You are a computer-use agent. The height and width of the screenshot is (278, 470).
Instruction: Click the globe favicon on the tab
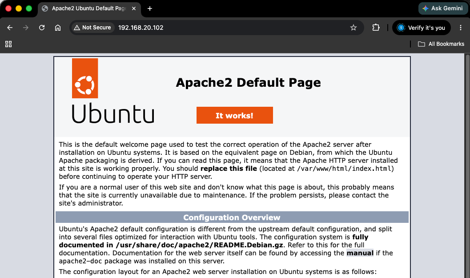45,8
